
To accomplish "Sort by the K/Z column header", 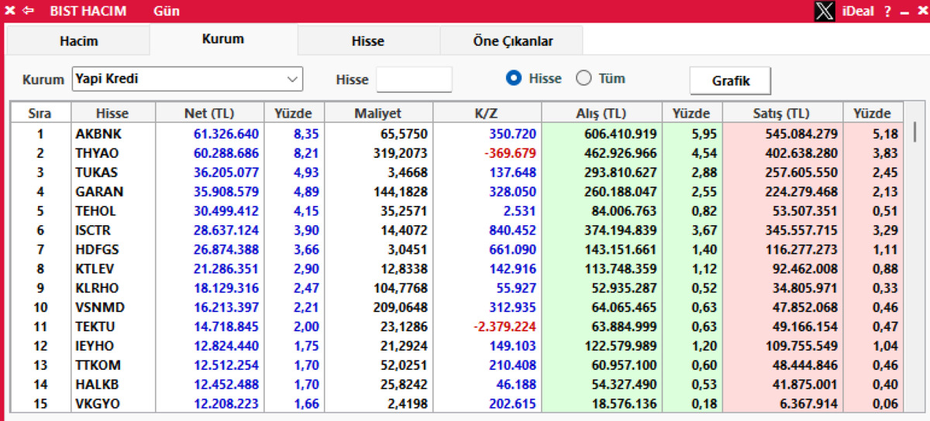I will click(487, 113).
